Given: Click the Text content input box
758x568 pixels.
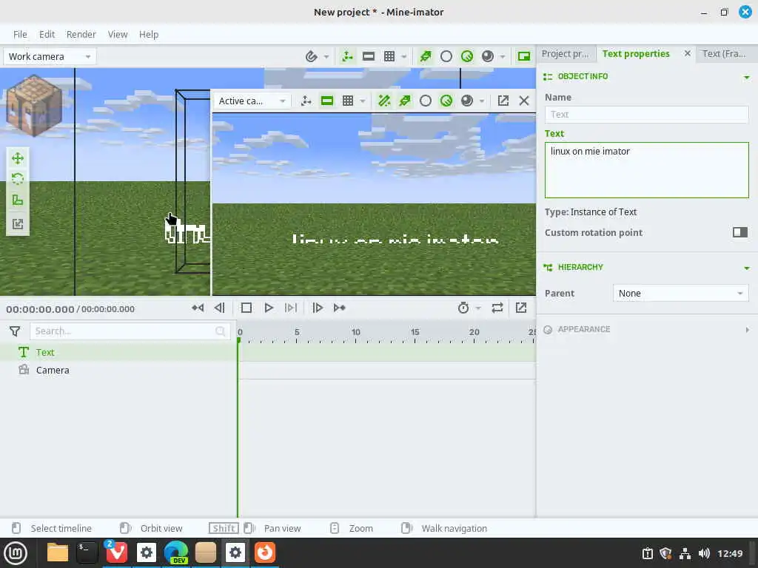Looking at the screenshot, I should 646,170.
